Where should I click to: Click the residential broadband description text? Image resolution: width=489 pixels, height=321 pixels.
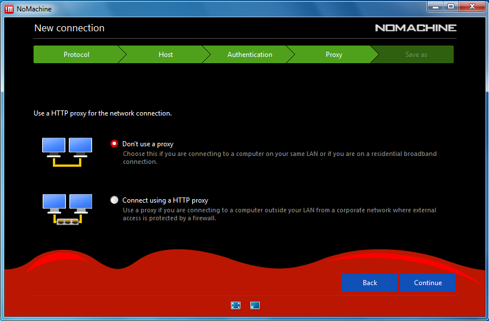coord(280,158)
